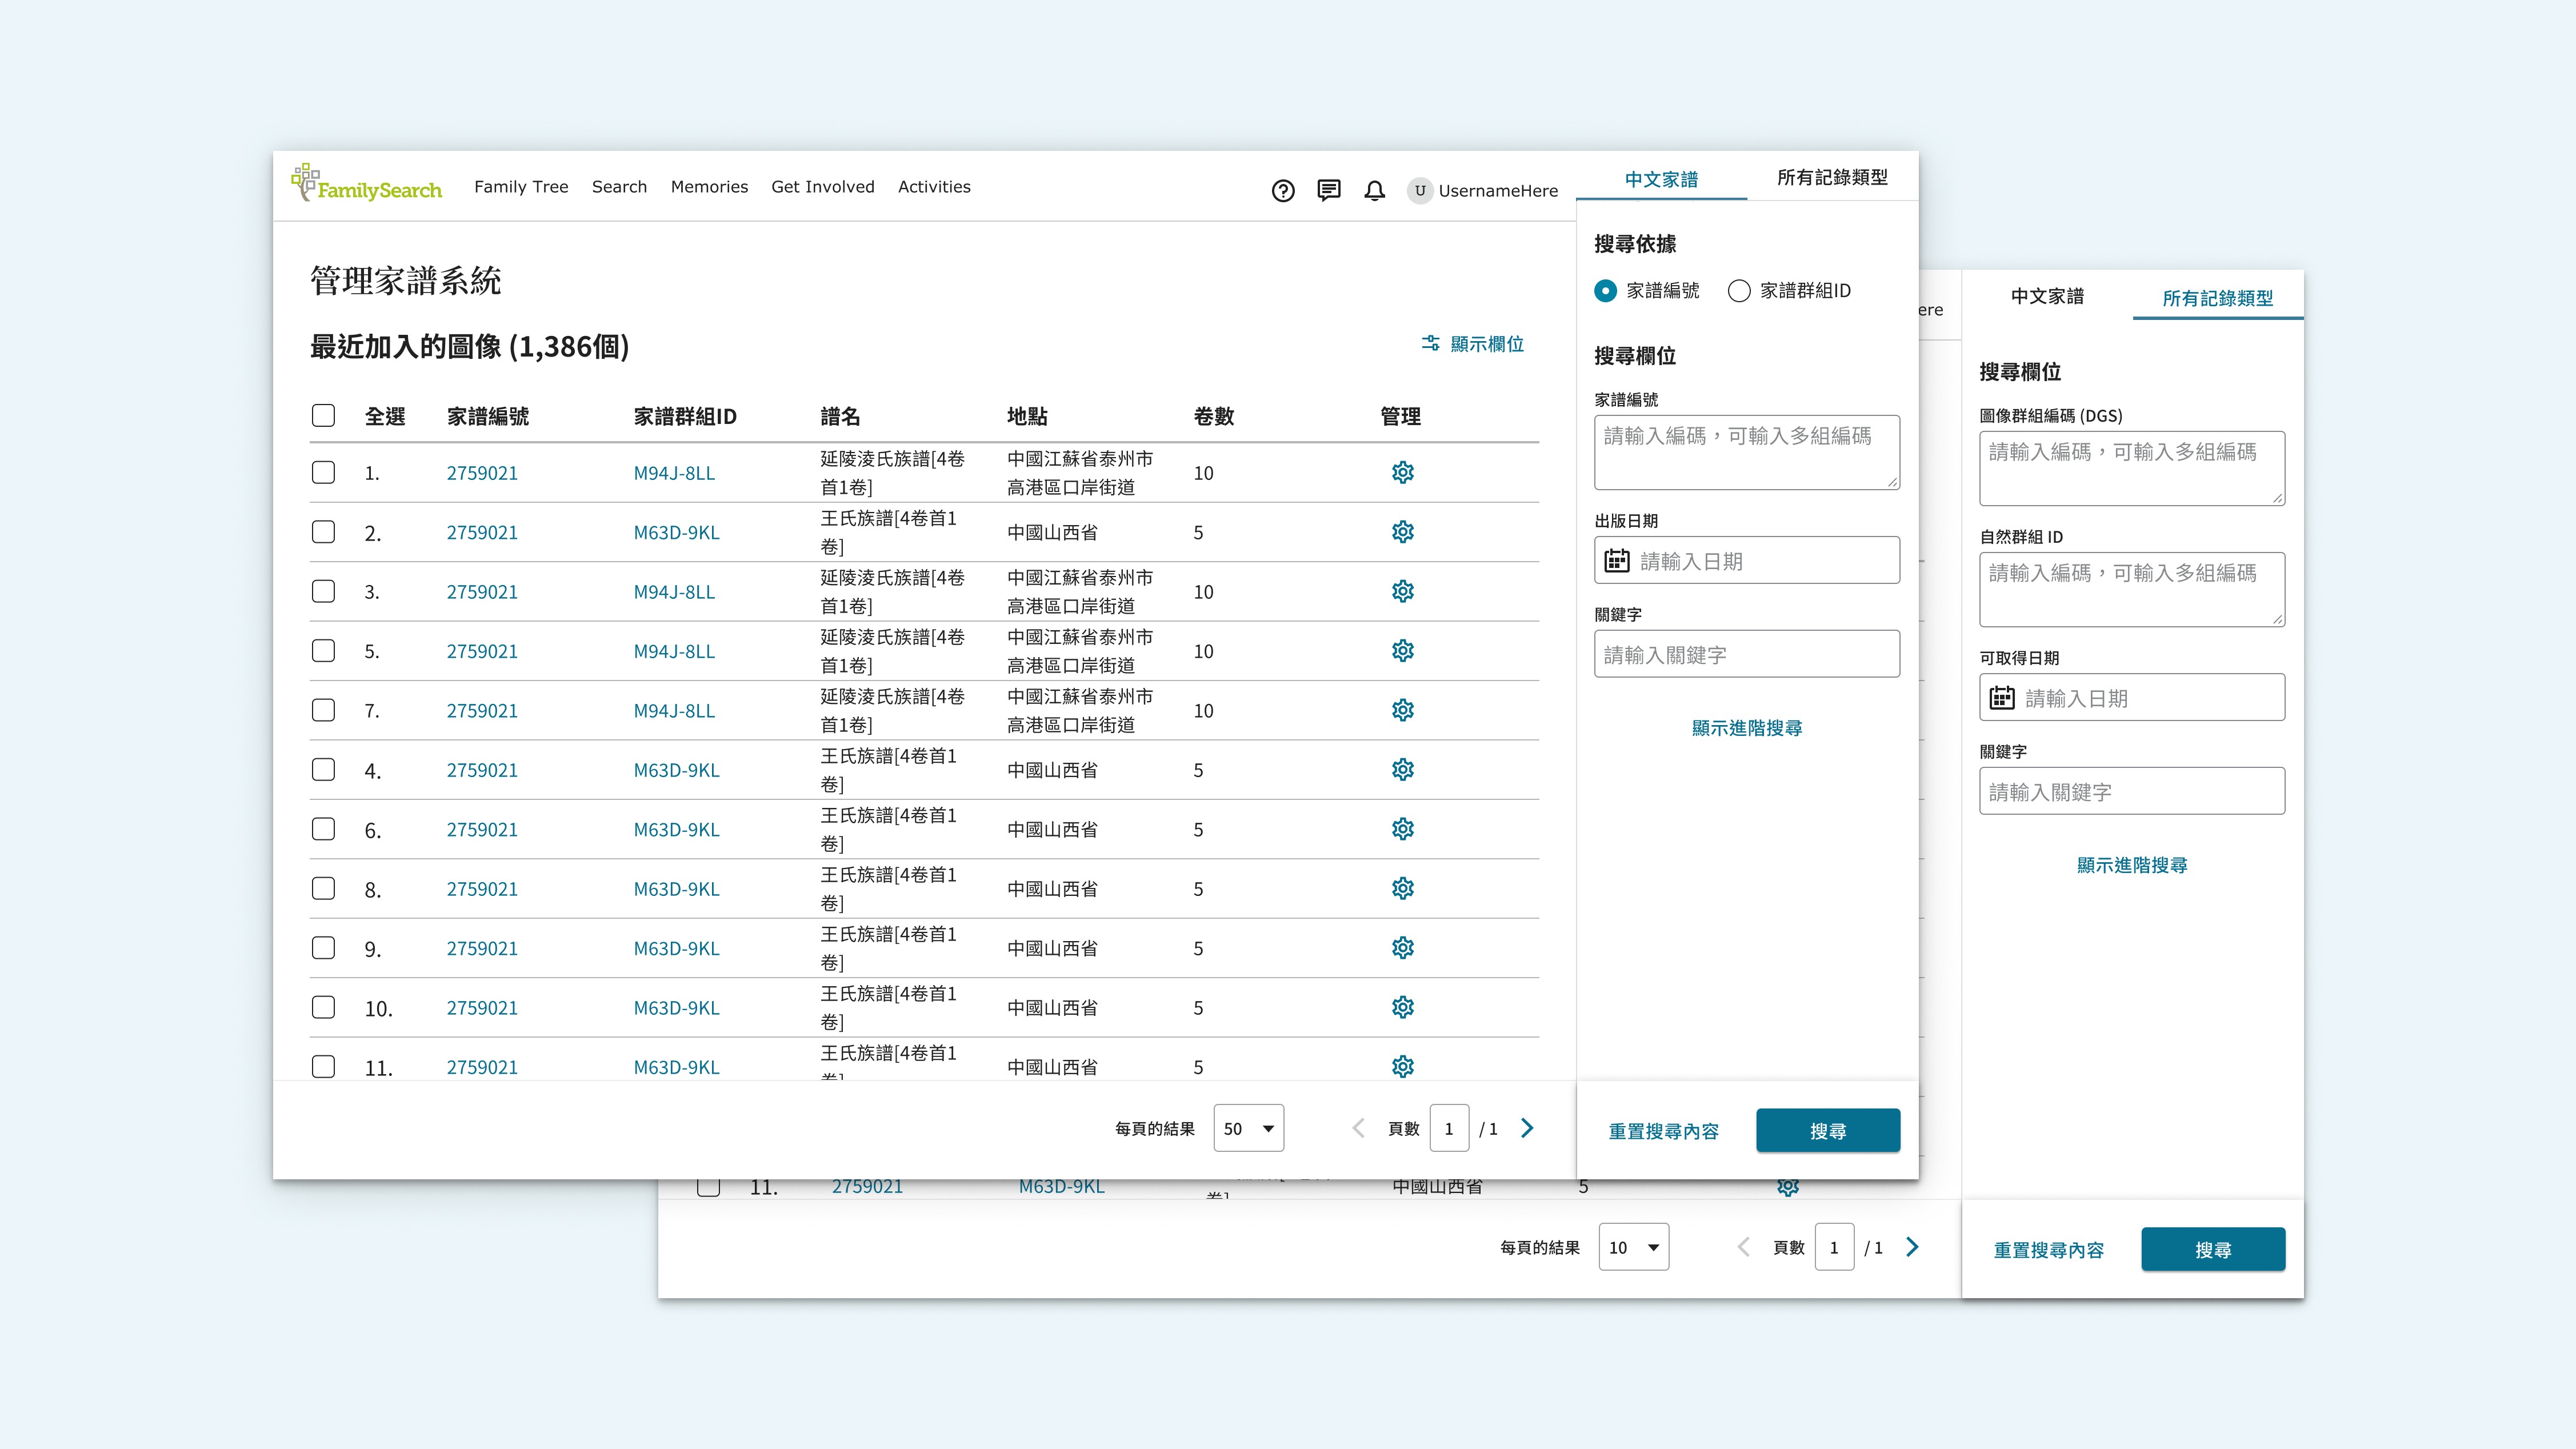Open the Family Tree menu item
The height and width of the screenshot is (1449, 2576).
[x=521, y=187]
